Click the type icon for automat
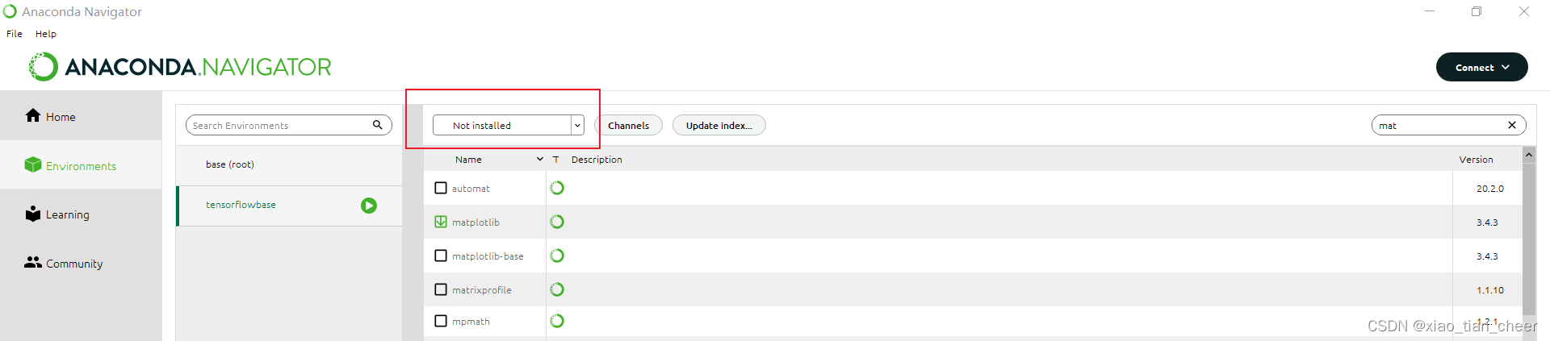Viewport: 1550px width, 341px height. coord(557,188)
